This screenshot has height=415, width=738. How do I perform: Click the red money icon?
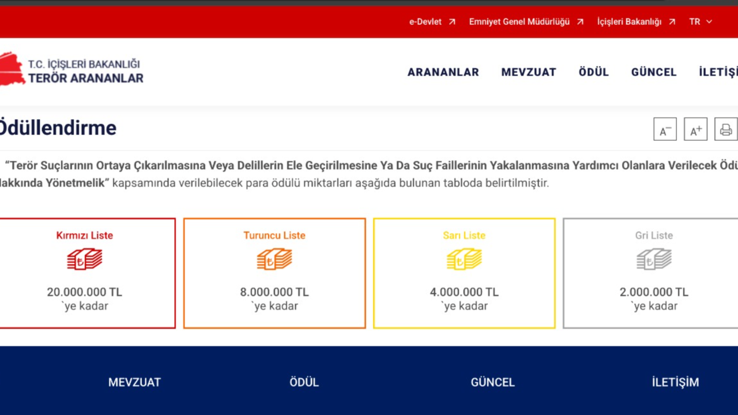coord(85,259)
